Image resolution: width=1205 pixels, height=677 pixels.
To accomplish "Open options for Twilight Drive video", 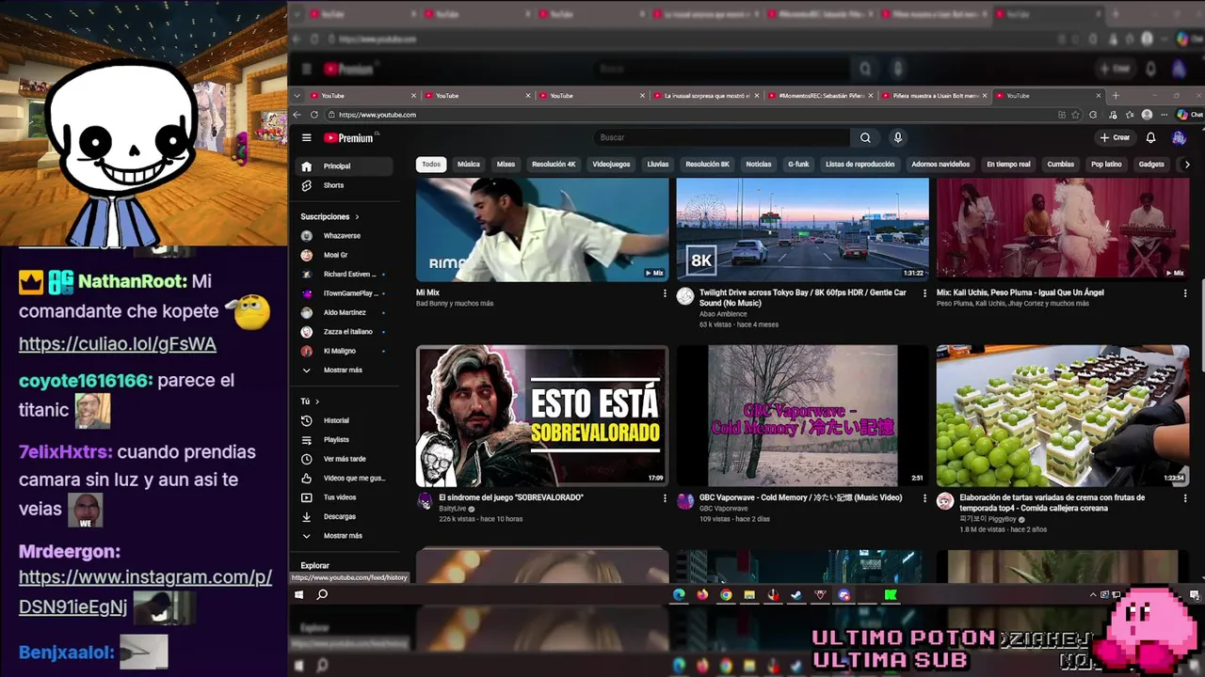I will (x=924, y=292).
